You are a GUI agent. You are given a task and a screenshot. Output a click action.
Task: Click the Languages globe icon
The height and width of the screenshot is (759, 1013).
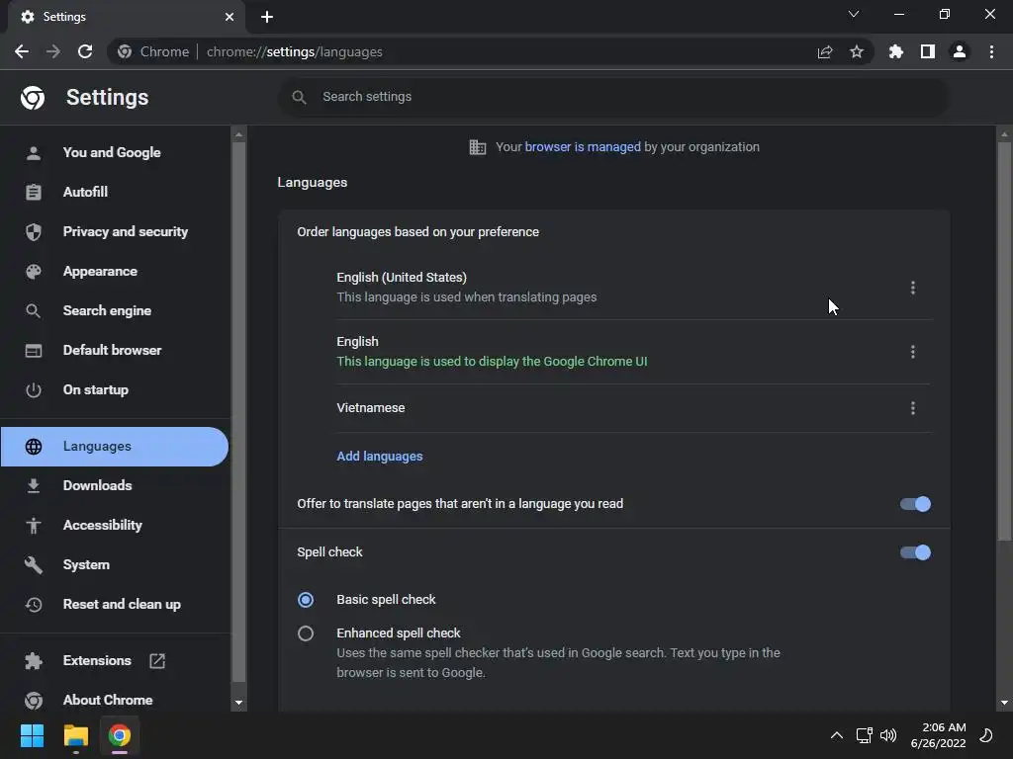pos(34,446)
